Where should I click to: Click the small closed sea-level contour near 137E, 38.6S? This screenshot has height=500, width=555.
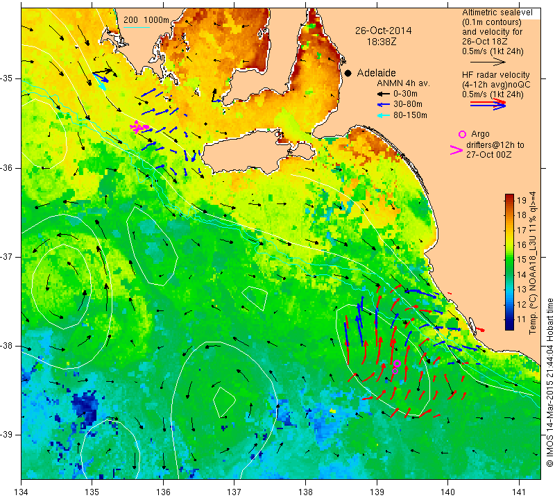click(x=224, y=402)
